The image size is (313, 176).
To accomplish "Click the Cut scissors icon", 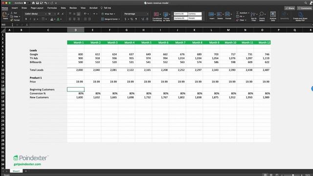I will 12,13.
